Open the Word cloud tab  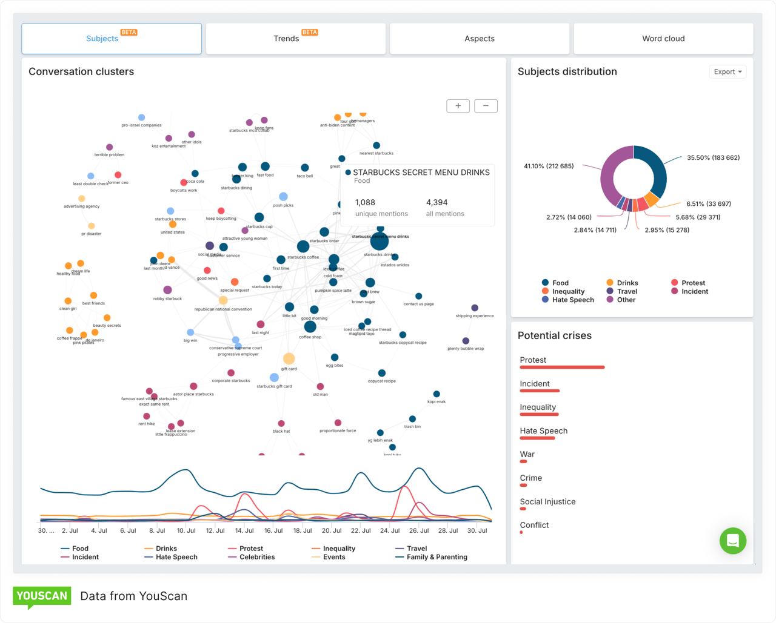tap(663, 39)
